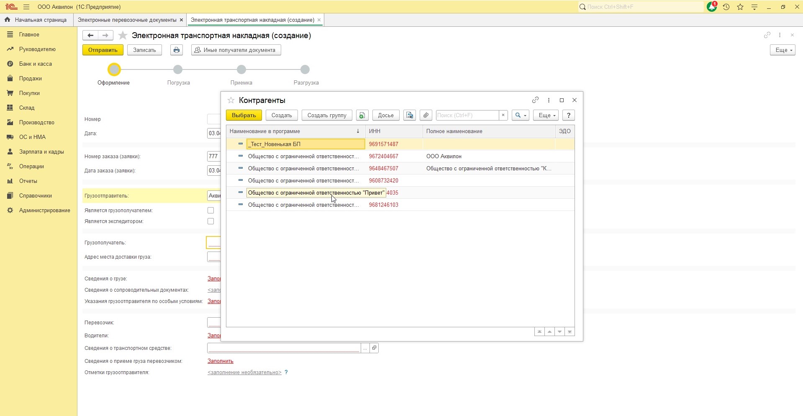The height and width of the screenshot is (416, 803).
Task: Expand the Еще menu in Контрагенты dialog
Action: pos(546,115)
